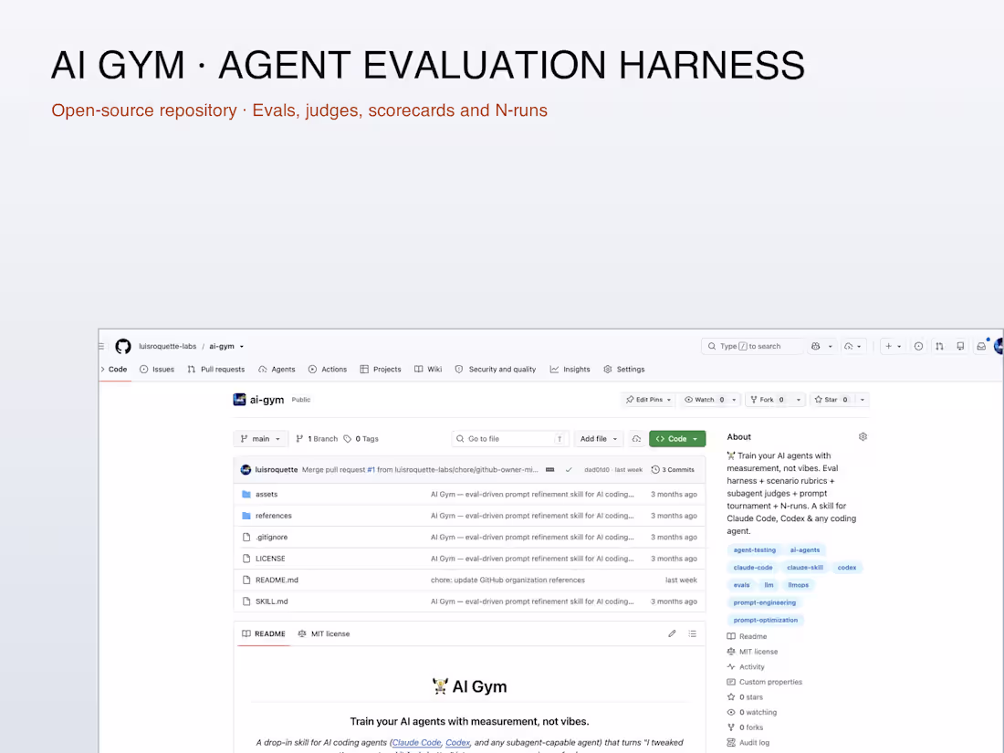
Task: Click the search field 'Type / to search'
Action: pyautogui.click(x=752, y=347)
